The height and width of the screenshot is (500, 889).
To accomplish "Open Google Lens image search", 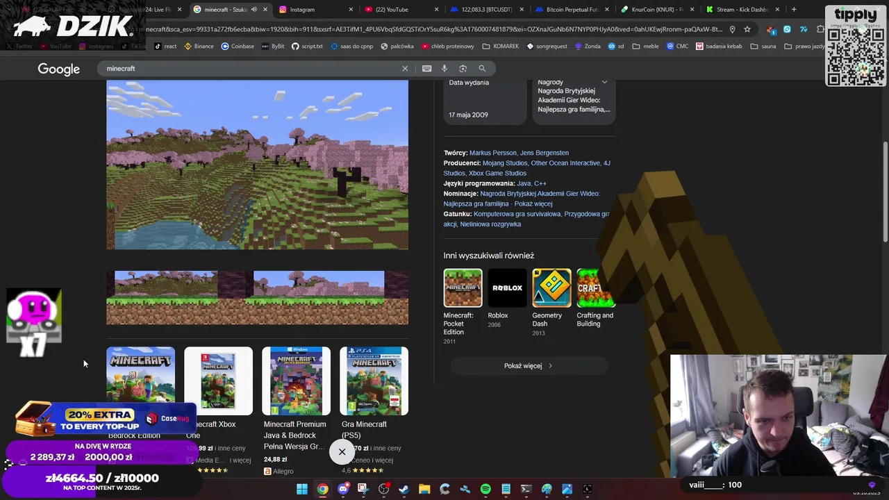I will click(463, 69).
